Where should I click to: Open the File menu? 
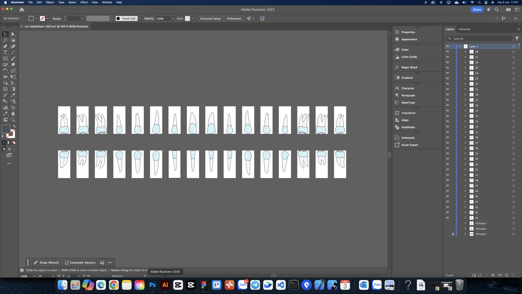click(30, 2)
